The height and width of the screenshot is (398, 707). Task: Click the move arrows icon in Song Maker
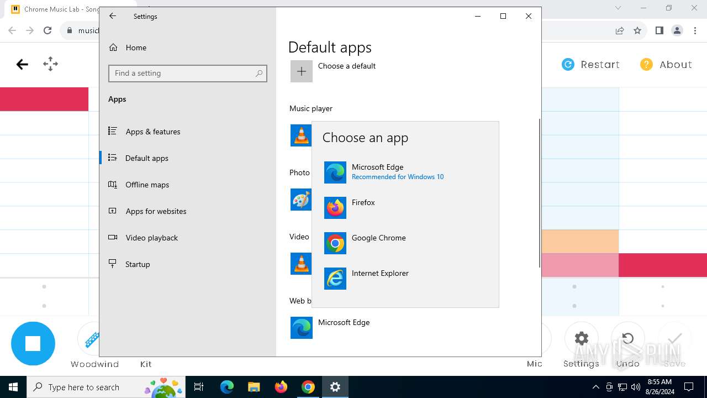50,64
